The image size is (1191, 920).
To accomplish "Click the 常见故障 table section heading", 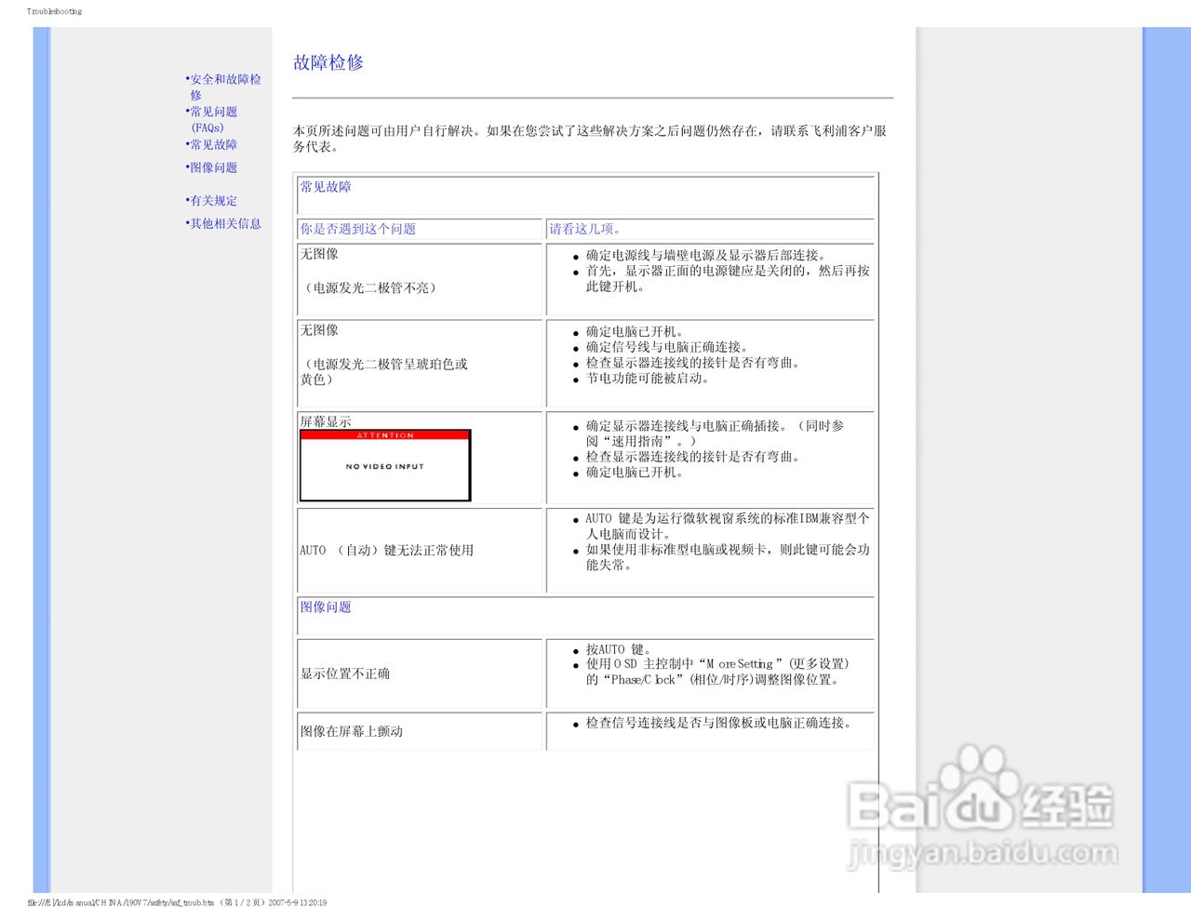I will [326, 187].
